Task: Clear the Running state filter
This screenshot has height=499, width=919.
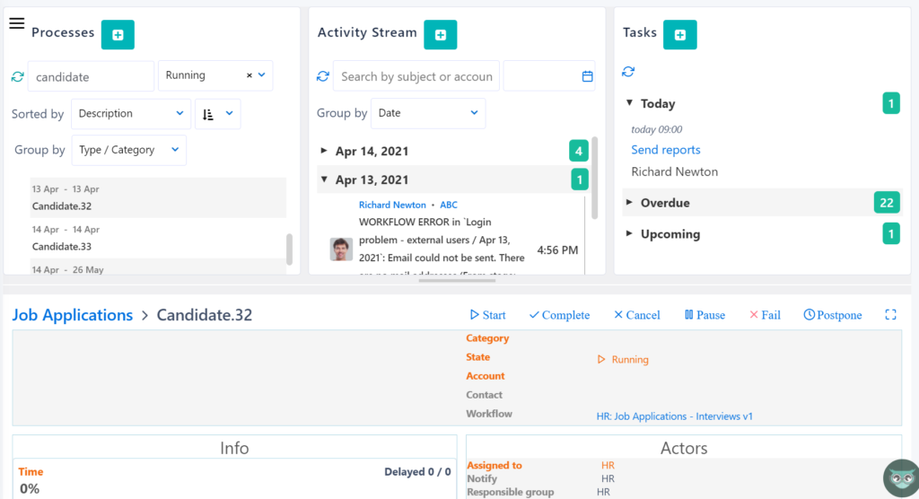Action: point(249,76)
